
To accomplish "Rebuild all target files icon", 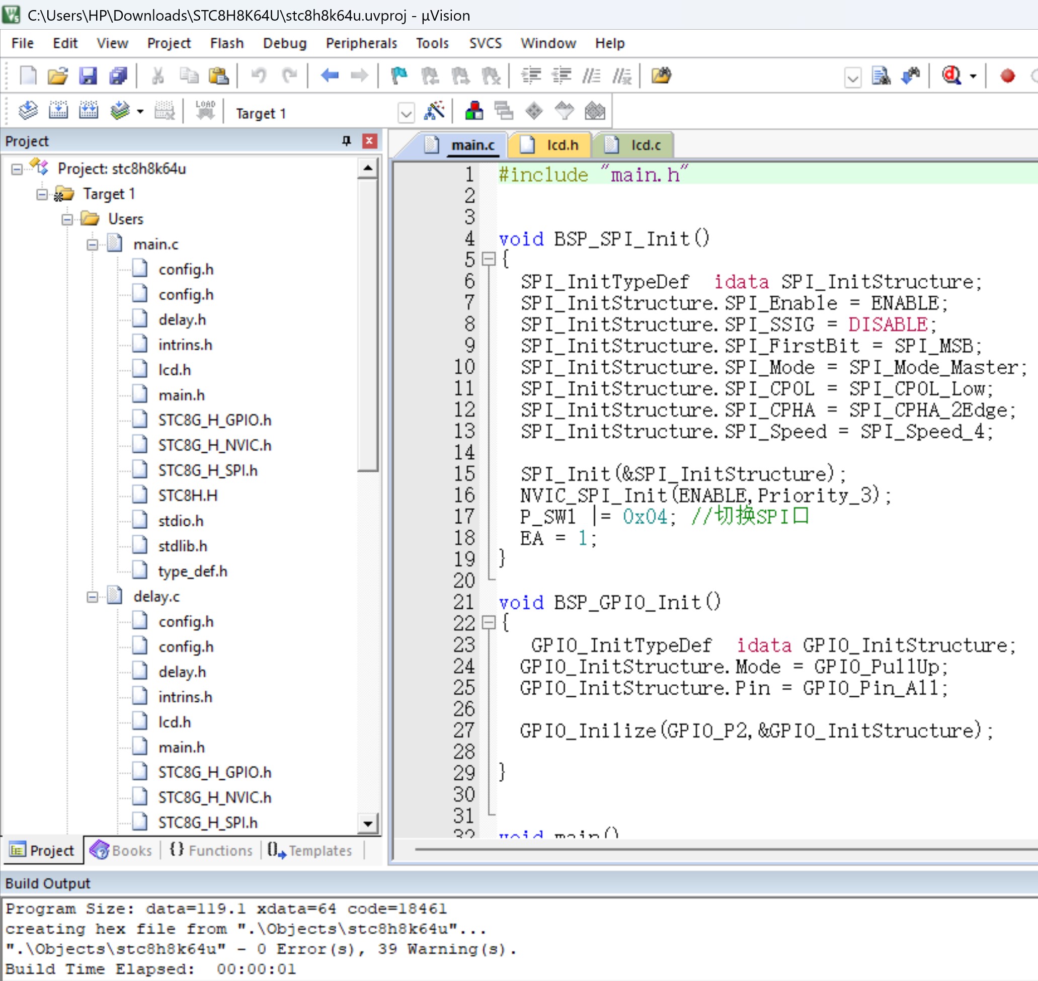I will pos(89,111).
